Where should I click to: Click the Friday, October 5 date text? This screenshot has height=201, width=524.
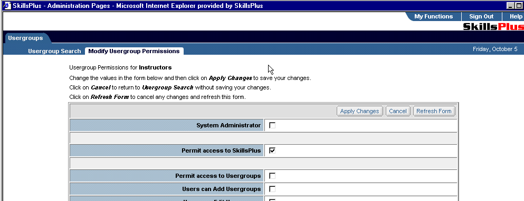click(495, 49)
